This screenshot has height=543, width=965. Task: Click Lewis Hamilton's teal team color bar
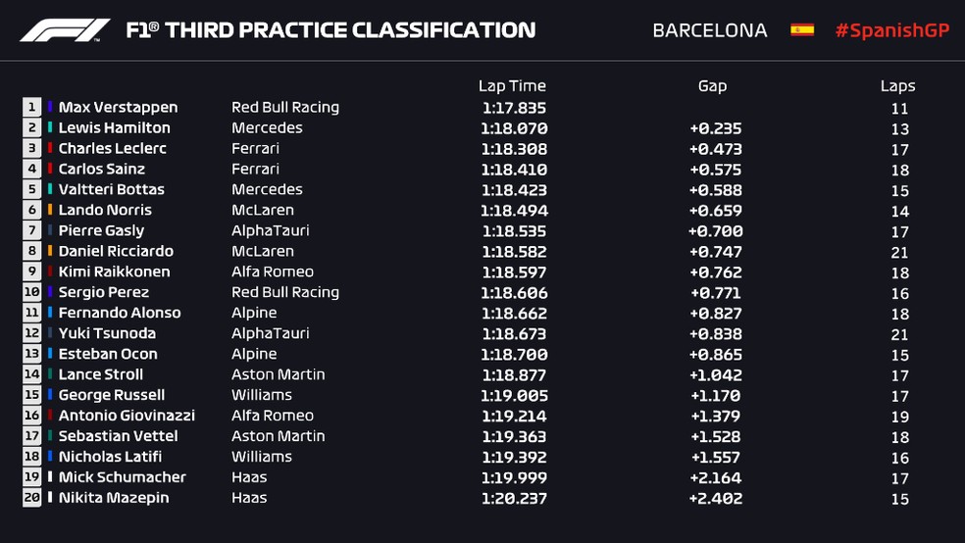[x=50, y=127]
